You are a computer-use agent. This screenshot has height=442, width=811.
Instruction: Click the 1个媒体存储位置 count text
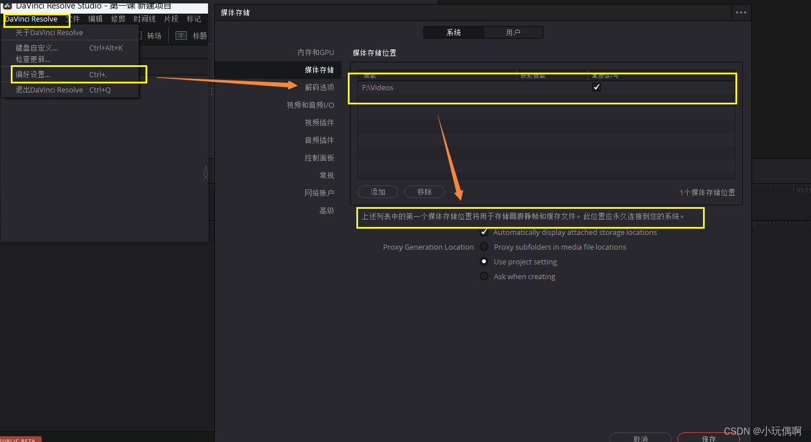click(x=707, y=192)
